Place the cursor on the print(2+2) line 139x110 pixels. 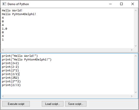(10, 63)
